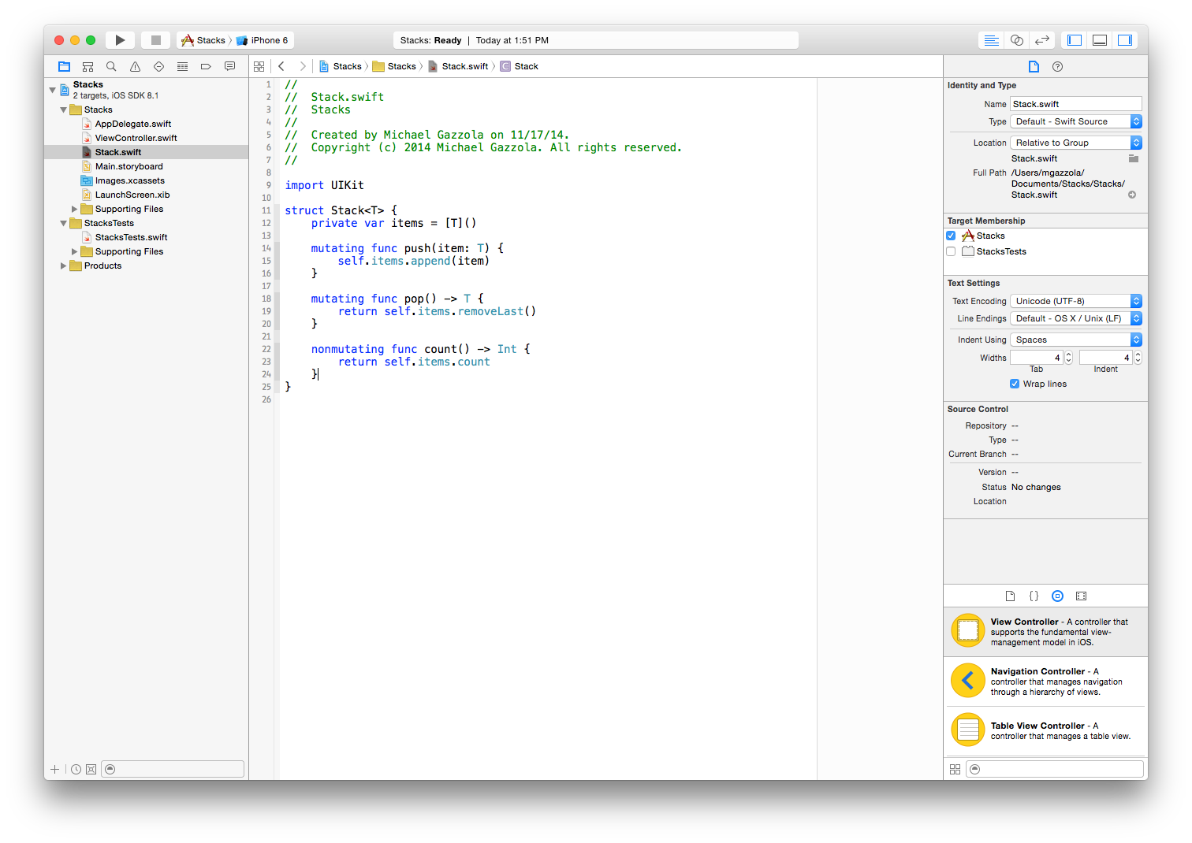
Task: Show the Version editor
Action: [1042, 40]
